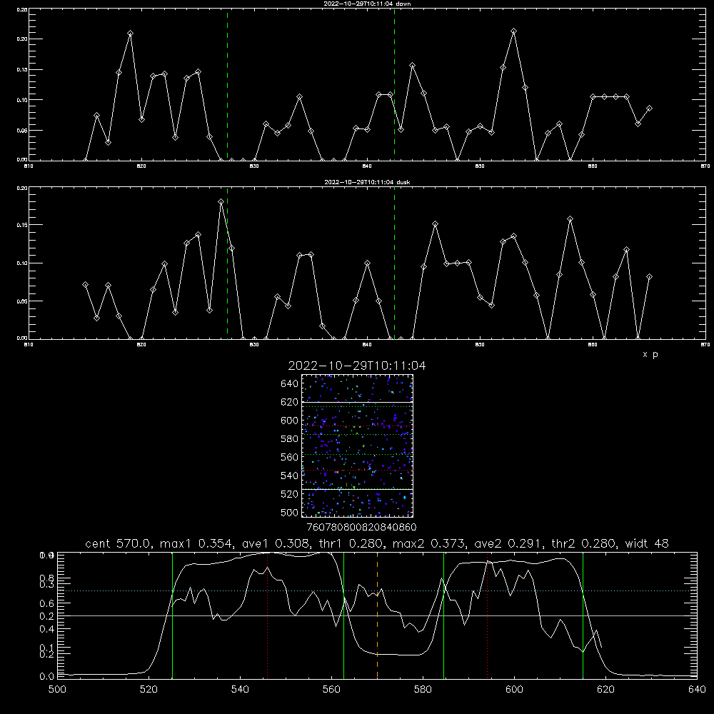This screenshot has width=714, height=714.
Task: Click the diamond peak at 858 in the dusk plot
Action: (x=570, y=219)
